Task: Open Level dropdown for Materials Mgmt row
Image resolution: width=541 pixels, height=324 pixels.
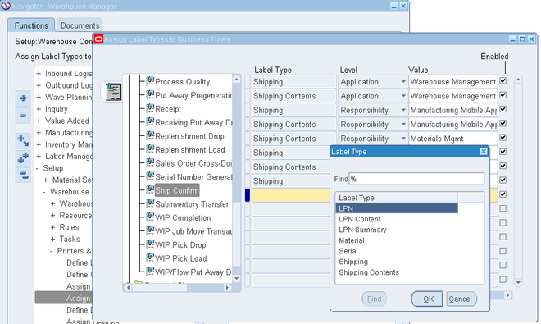Action: (403, 139)
